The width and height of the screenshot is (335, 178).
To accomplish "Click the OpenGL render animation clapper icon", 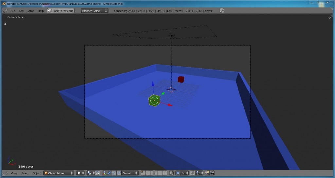I will [x=212, y=173].
